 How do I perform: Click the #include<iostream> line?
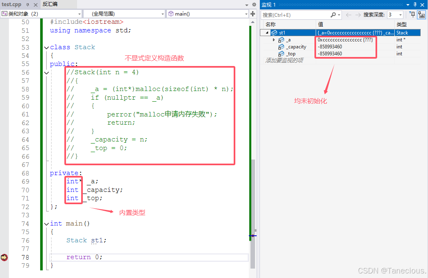87,22
